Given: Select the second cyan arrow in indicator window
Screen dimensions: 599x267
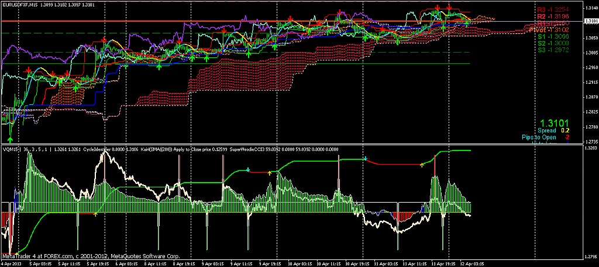Looking at the screenshot, I should [x=366, y=158].
